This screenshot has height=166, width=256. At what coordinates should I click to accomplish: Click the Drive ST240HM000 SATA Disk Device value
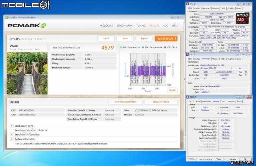coord(151,111)
